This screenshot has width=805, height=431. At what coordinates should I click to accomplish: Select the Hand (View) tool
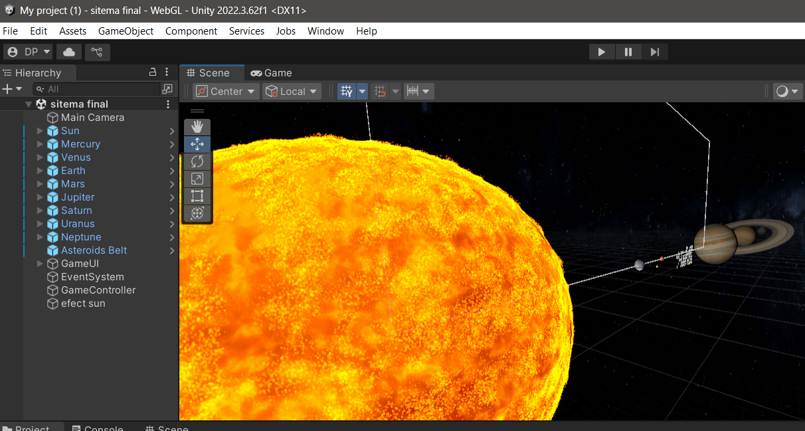[197, 127]
